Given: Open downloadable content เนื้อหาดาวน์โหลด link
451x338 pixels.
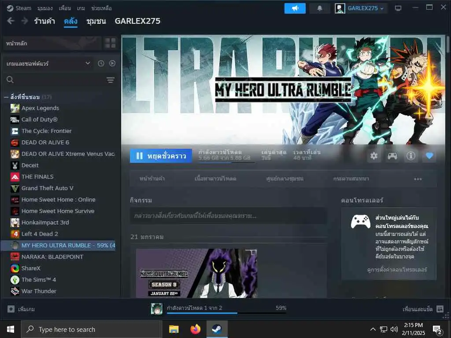Looking at the screenshot, I should tap(215, 179).
